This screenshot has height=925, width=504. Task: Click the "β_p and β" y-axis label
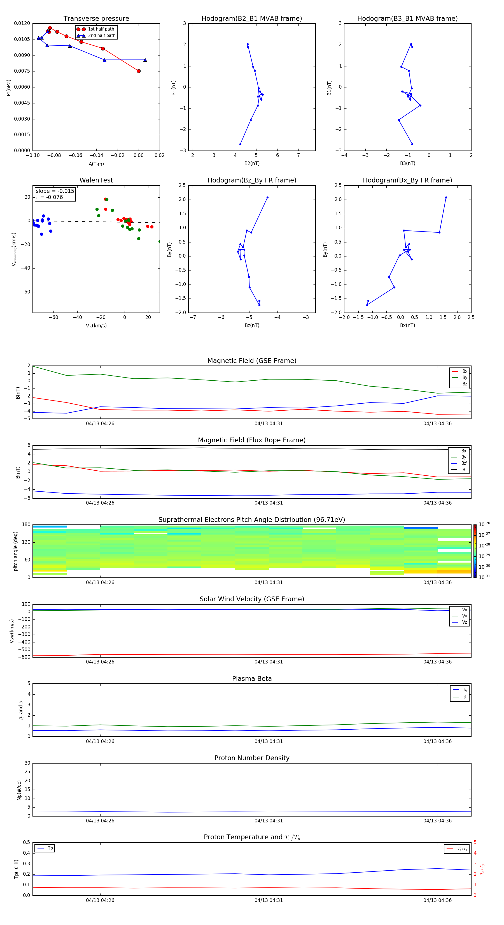coord(21,710)
